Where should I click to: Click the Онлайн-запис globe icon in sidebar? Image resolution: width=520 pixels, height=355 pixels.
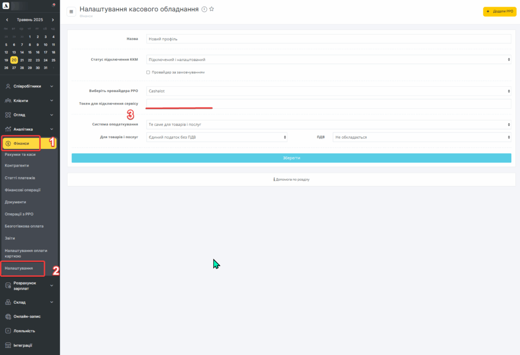8,316
